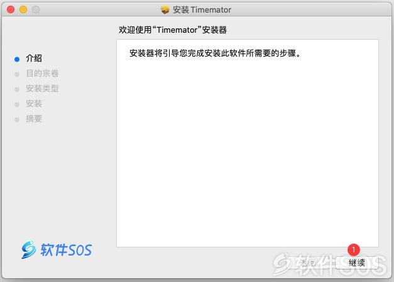Select the 安装 step in sidebar

point(34,104)
